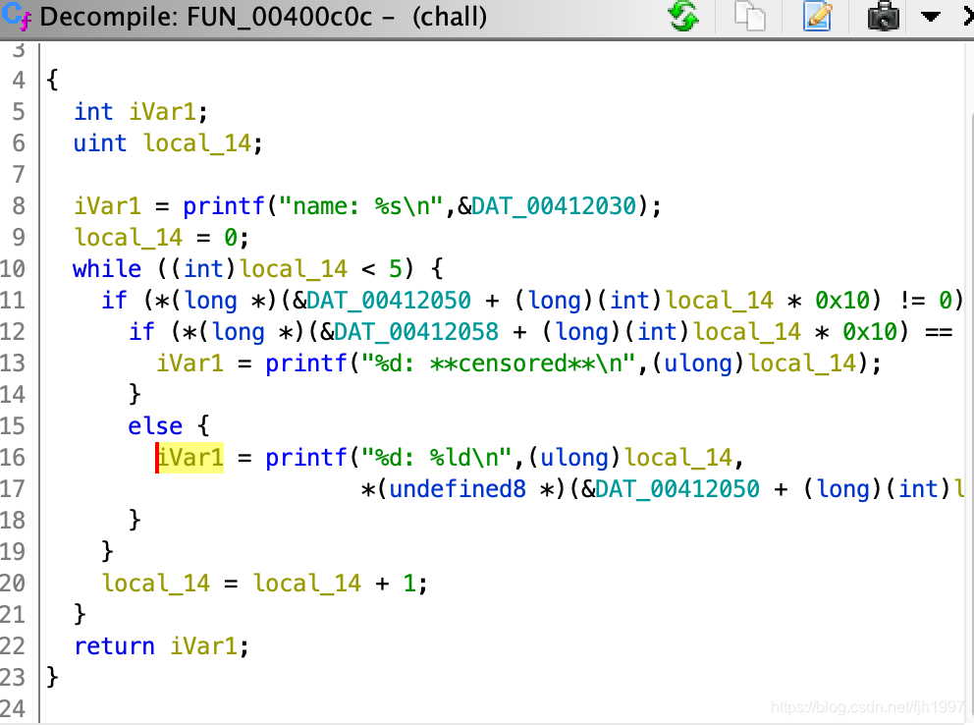This screenshot has height=725, width=974.
Task: Click the vertical scrollbar on right edge
Action: 970,382
